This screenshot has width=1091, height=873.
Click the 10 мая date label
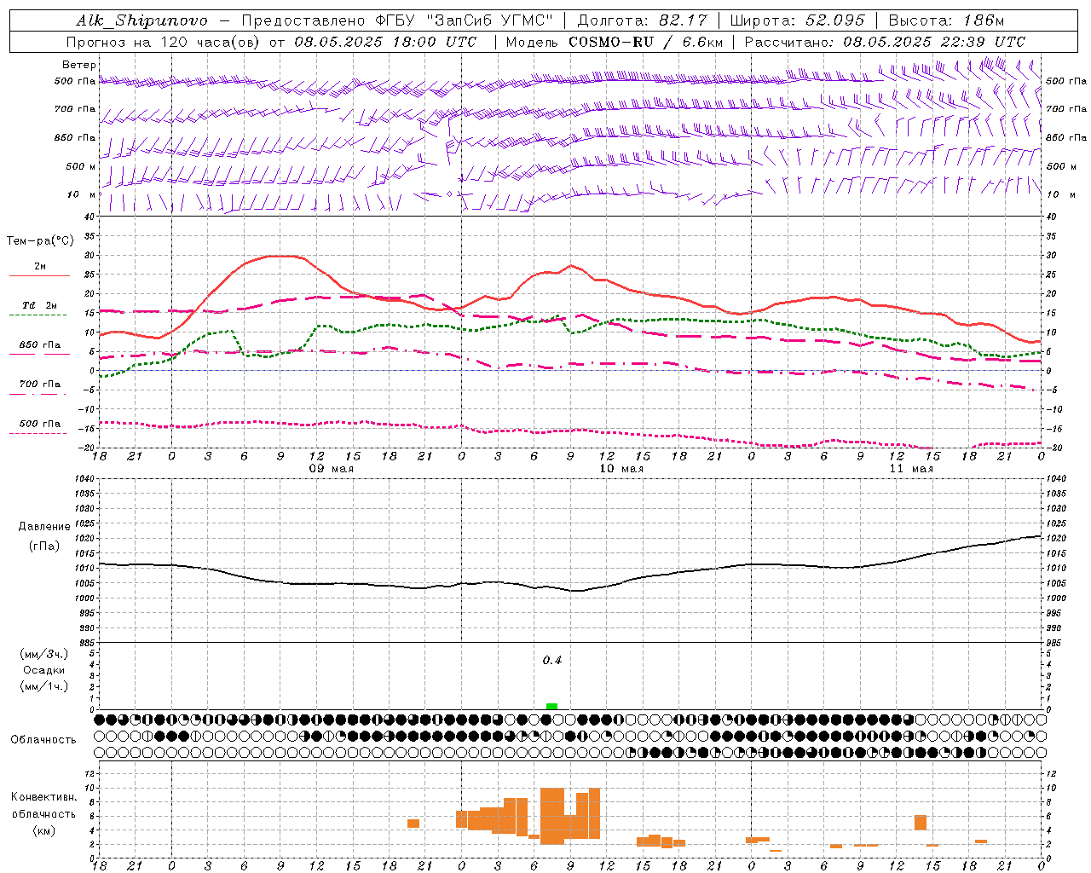(x=621, y=469)
